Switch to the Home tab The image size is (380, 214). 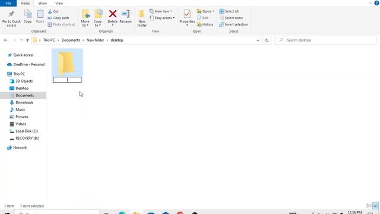pos(25,4)
